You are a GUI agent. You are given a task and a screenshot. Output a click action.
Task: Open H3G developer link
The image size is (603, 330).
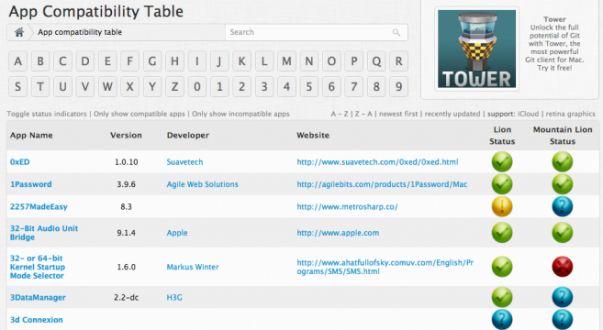pos(174,297)
